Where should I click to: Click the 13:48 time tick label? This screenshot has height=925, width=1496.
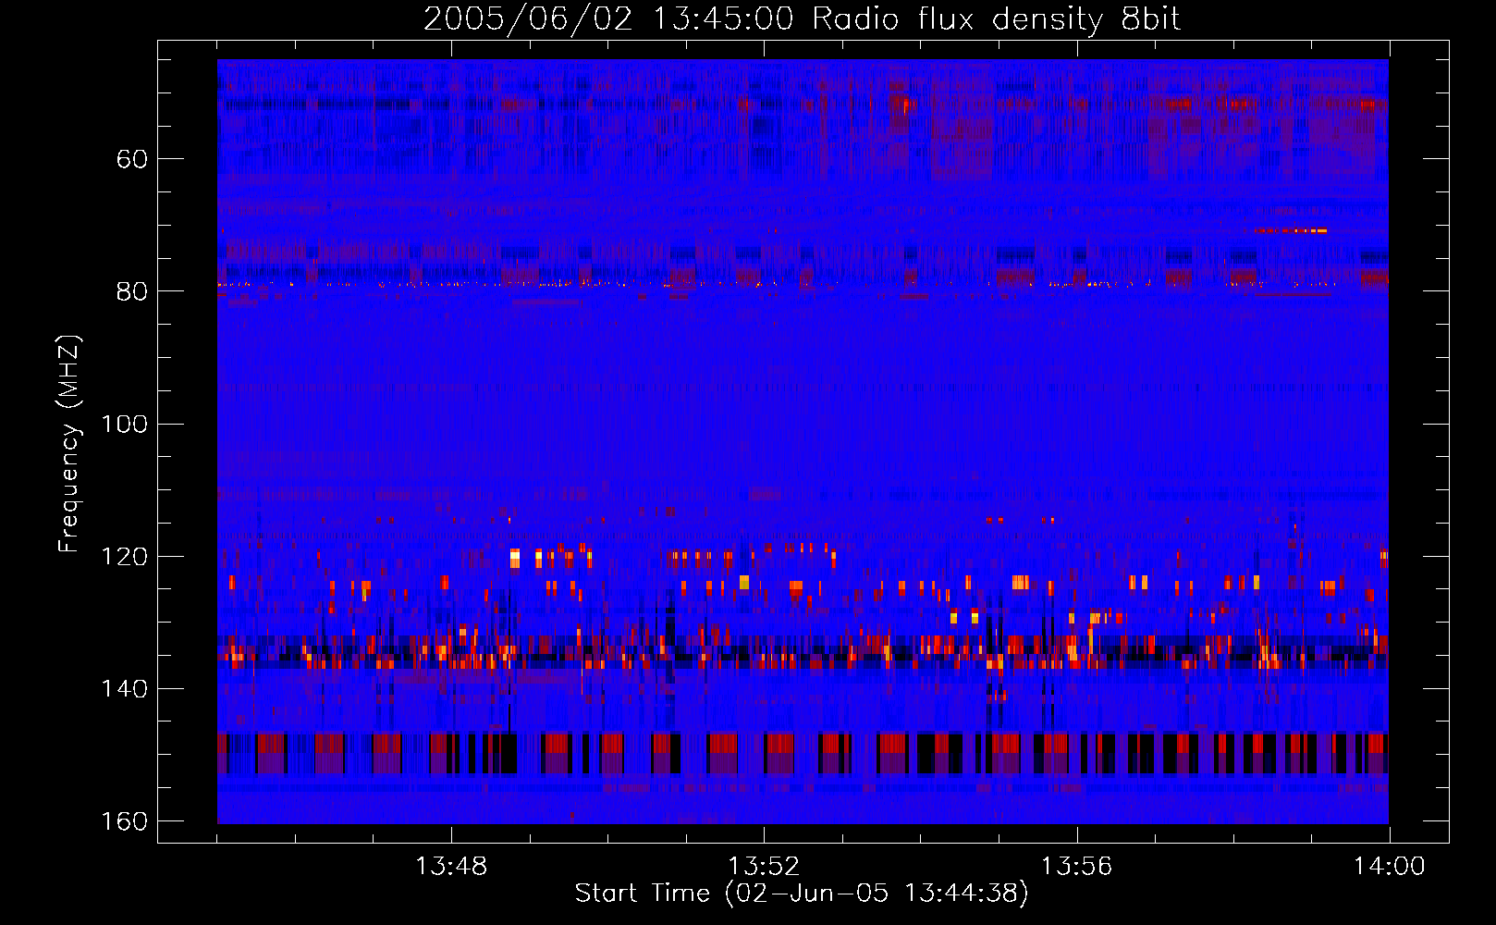[x=451, y=867]
